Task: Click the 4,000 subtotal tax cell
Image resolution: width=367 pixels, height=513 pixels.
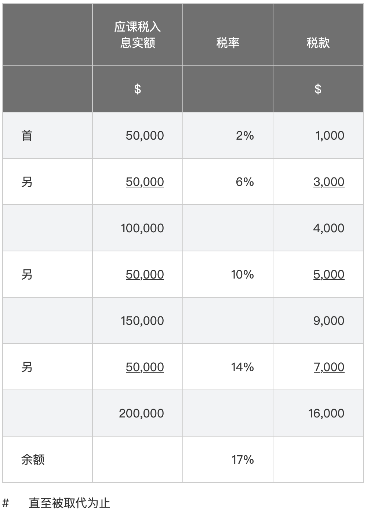Action: (x=318, y=228)
